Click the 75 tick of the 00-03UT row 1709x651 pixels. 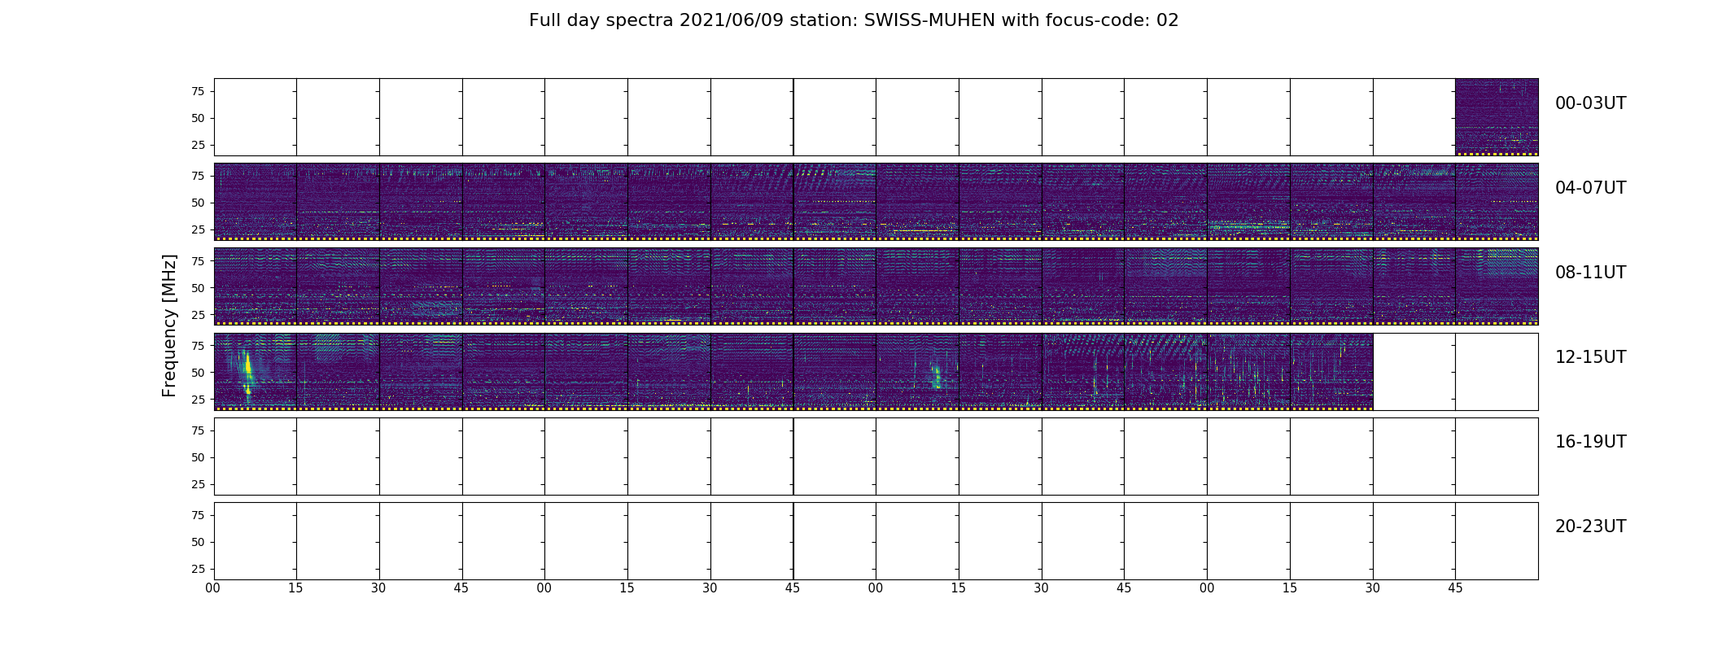click(x=198, y=91)
